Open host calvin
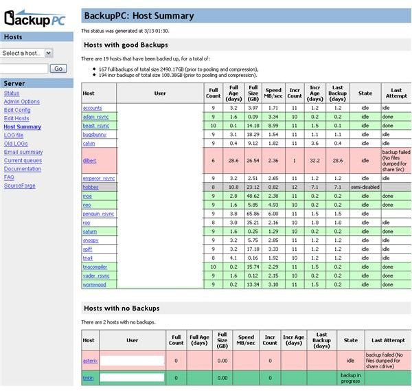Screen dimensions: 412x391 click(89, 144)
